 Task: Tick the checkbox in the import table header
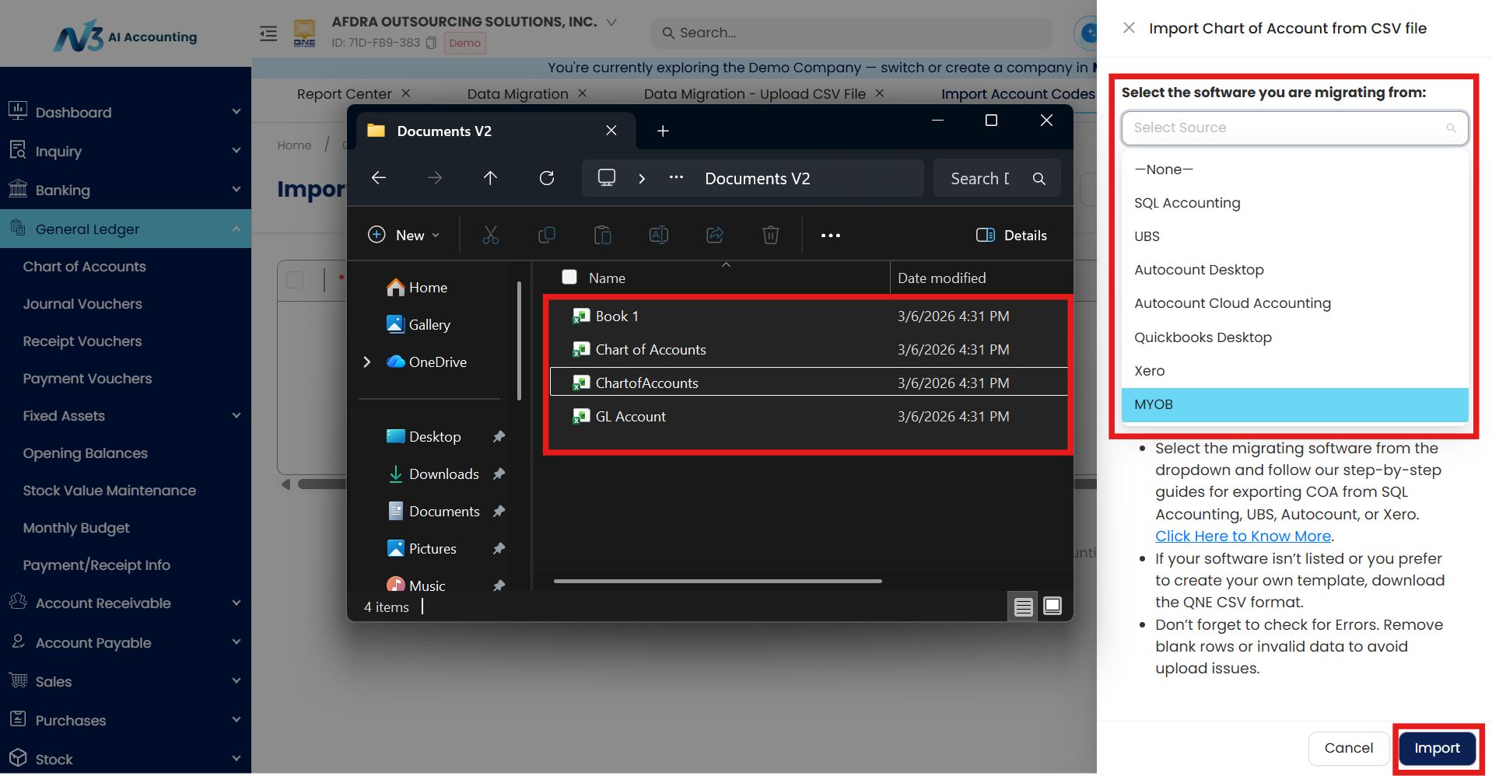click(x=295, y=280)
